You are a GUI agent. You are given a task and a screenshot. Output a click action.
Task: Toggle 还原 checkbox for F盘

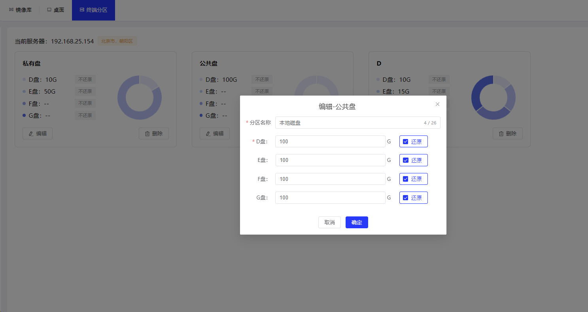(405, 179)
